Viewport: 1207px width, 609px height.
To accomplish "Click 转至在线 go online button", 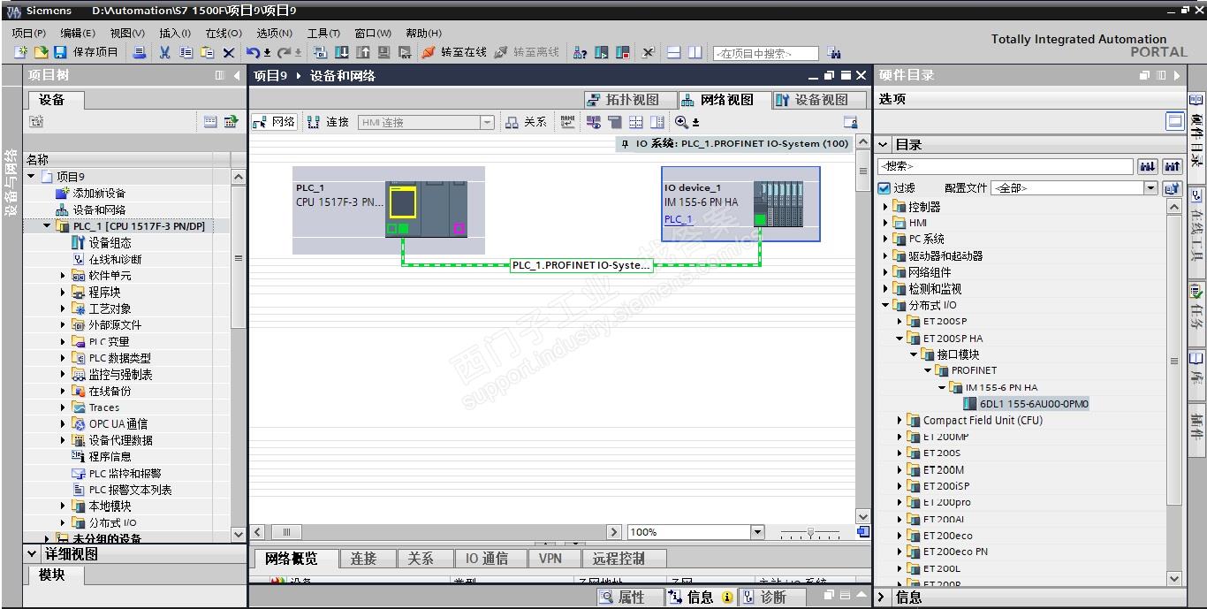I will 454,52.
